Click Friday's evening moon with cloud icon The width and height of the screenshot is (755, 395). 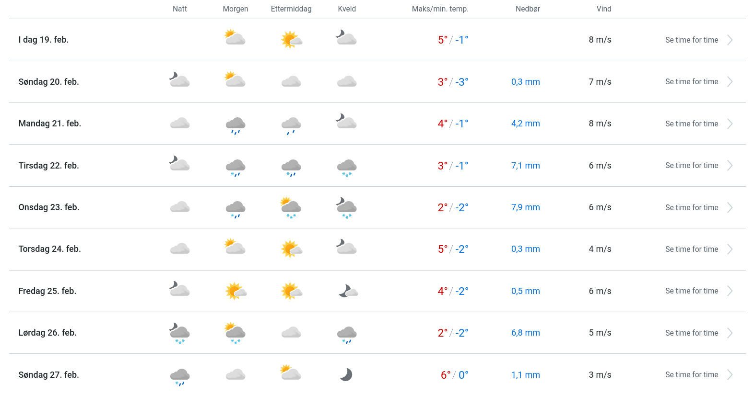348,291
